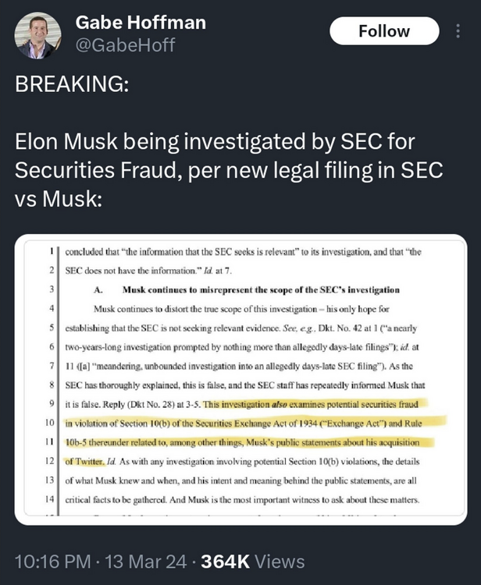Screen dimensions: 481x585
Task: Click the Gabe Hoffman display name
Action: 141,23
